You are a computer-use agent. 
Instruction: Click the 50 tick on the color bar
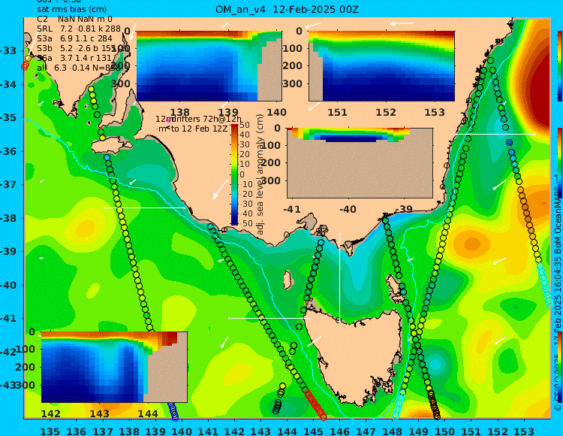(x=245, y=125)
